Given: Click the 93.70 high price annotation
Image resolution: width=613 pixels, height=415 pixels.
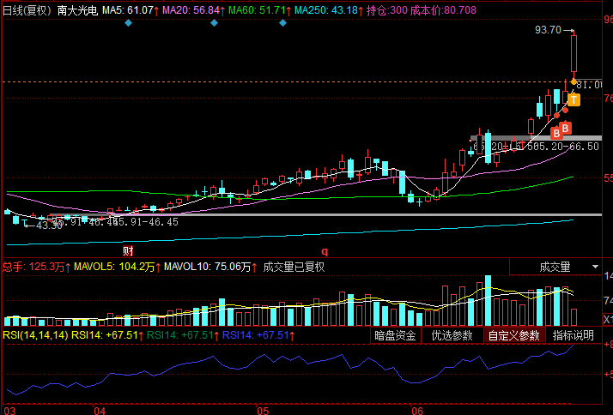Looking at the screenshot, I should click(x=548, y=30).
